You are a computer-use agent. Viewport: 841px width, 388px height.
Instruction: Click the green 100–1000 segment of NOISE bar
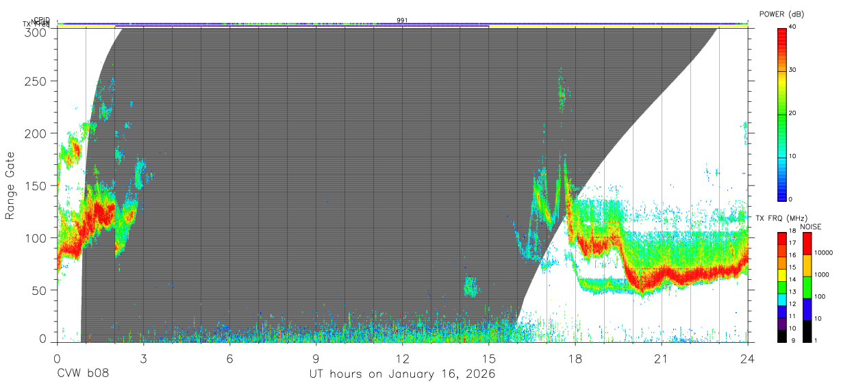tap(807, 287)
